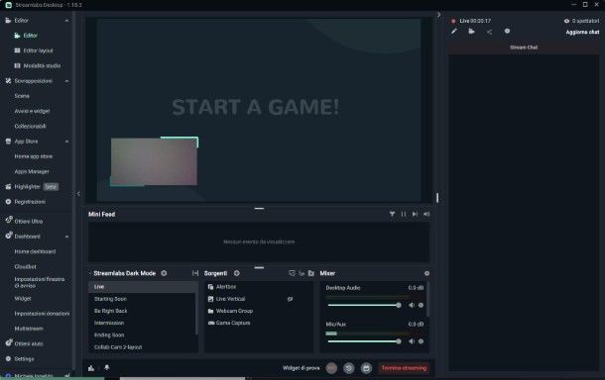Open the live panel gear icon
The height and width of the screenshot is (380, 605).
point(507,32)
